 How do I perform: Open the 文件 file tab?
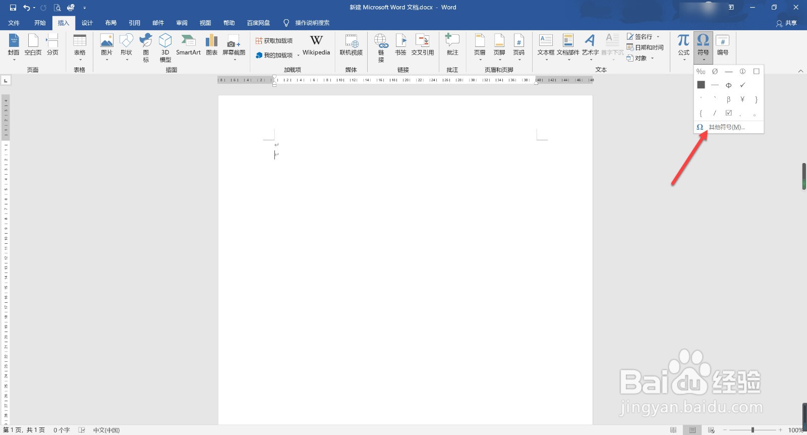[14, 23]
